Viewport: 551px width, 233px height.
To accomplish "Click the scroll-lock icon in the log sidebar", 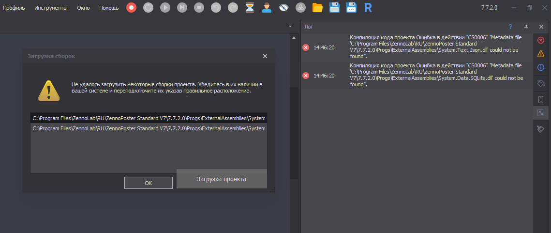I will 541,100.
